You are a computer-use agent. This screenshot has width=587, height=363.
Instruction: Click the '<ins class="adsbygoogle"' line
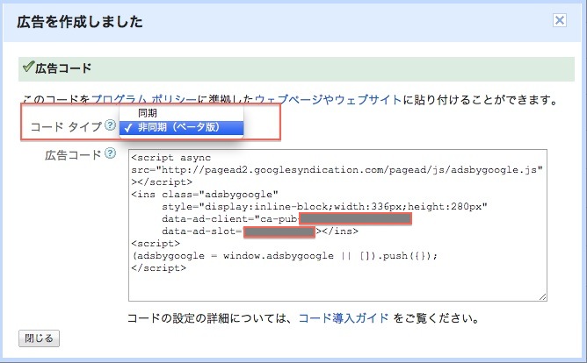pyautogui.click(x=205, y=194)
